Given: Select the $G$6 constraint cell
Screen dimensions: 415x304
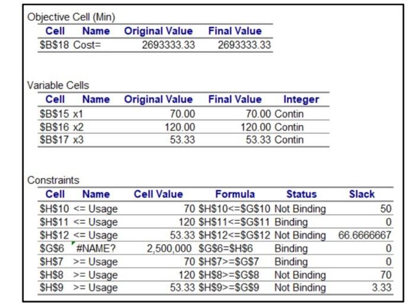Looking at the screenshot, I should [x=52, y=248].
